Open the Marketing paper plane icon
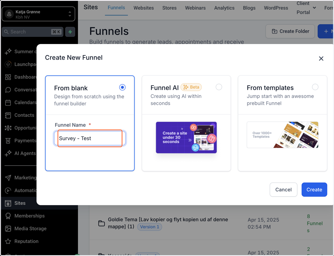 pos(8,178)
